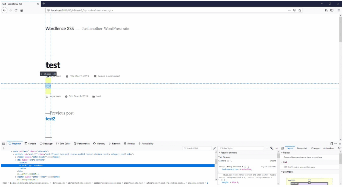Expand the Pseudo-elements section
Image resolution: width=343 pixels, height=187 pixels.
(x=220, y=153)
